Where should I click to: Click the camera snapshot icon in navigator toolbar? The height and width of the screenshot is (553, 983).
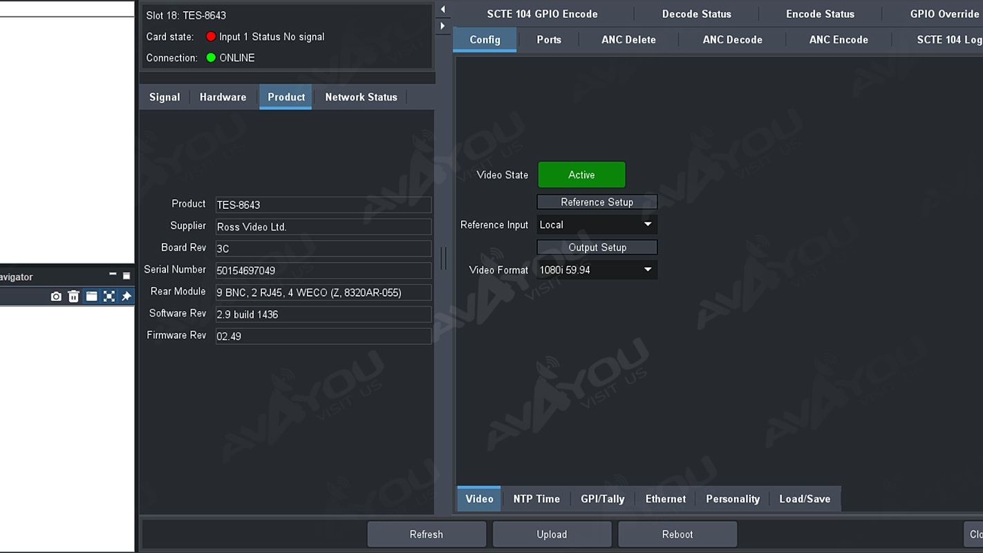56,297
